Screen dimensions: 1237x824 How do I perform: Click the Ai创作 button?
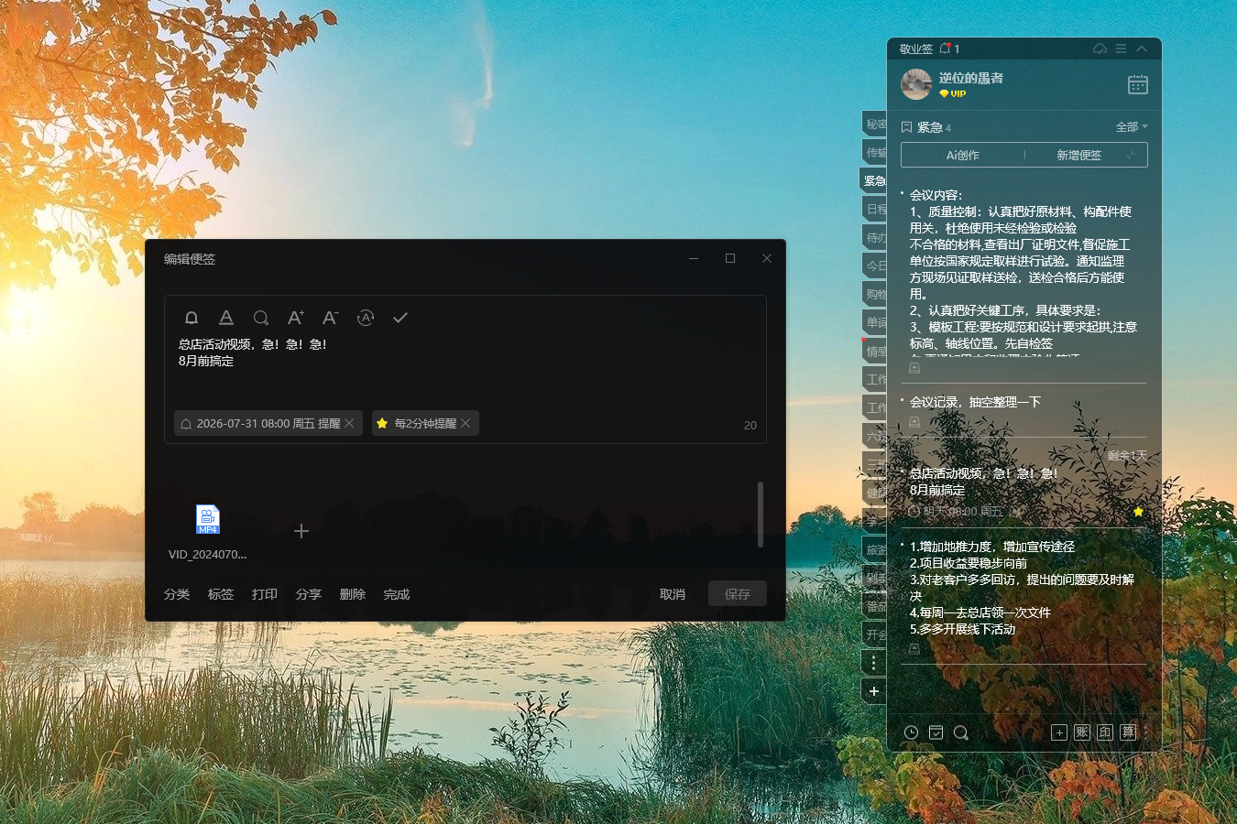(x=963, y=155)
